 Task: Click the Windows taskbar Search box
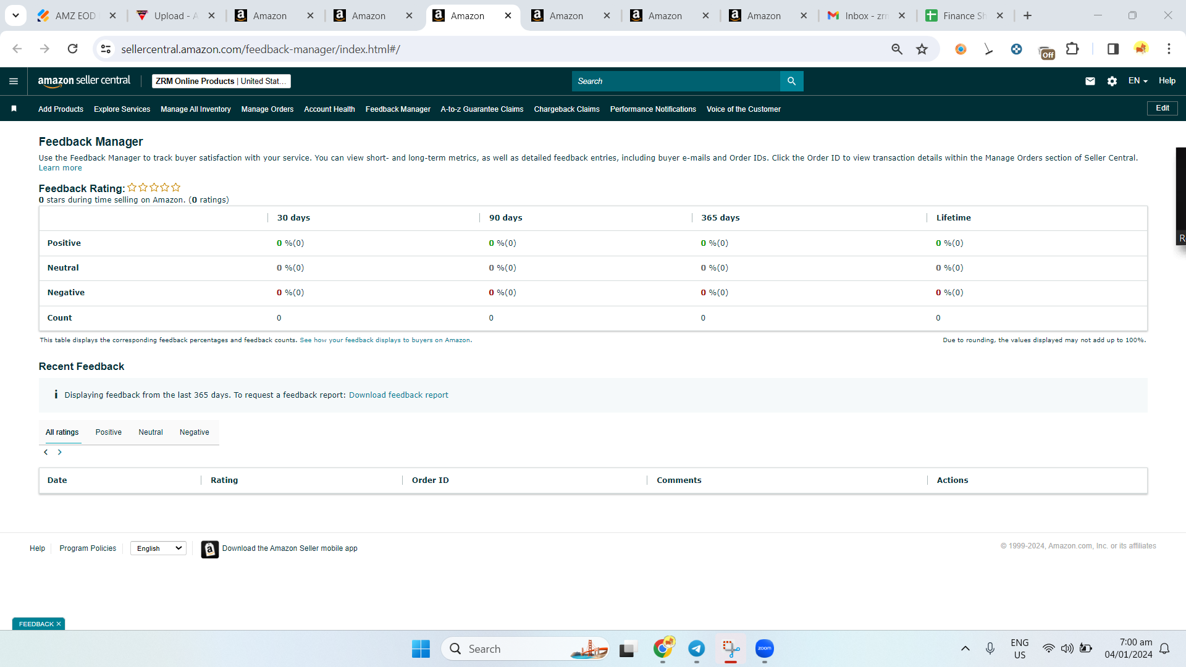[x=525, y=648]
